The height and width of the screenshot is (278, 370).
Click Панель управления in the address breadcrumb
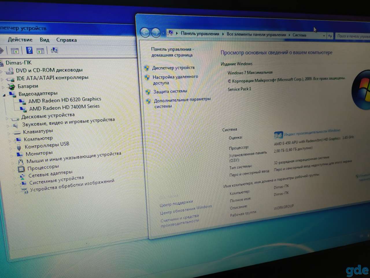coord(200,34)
